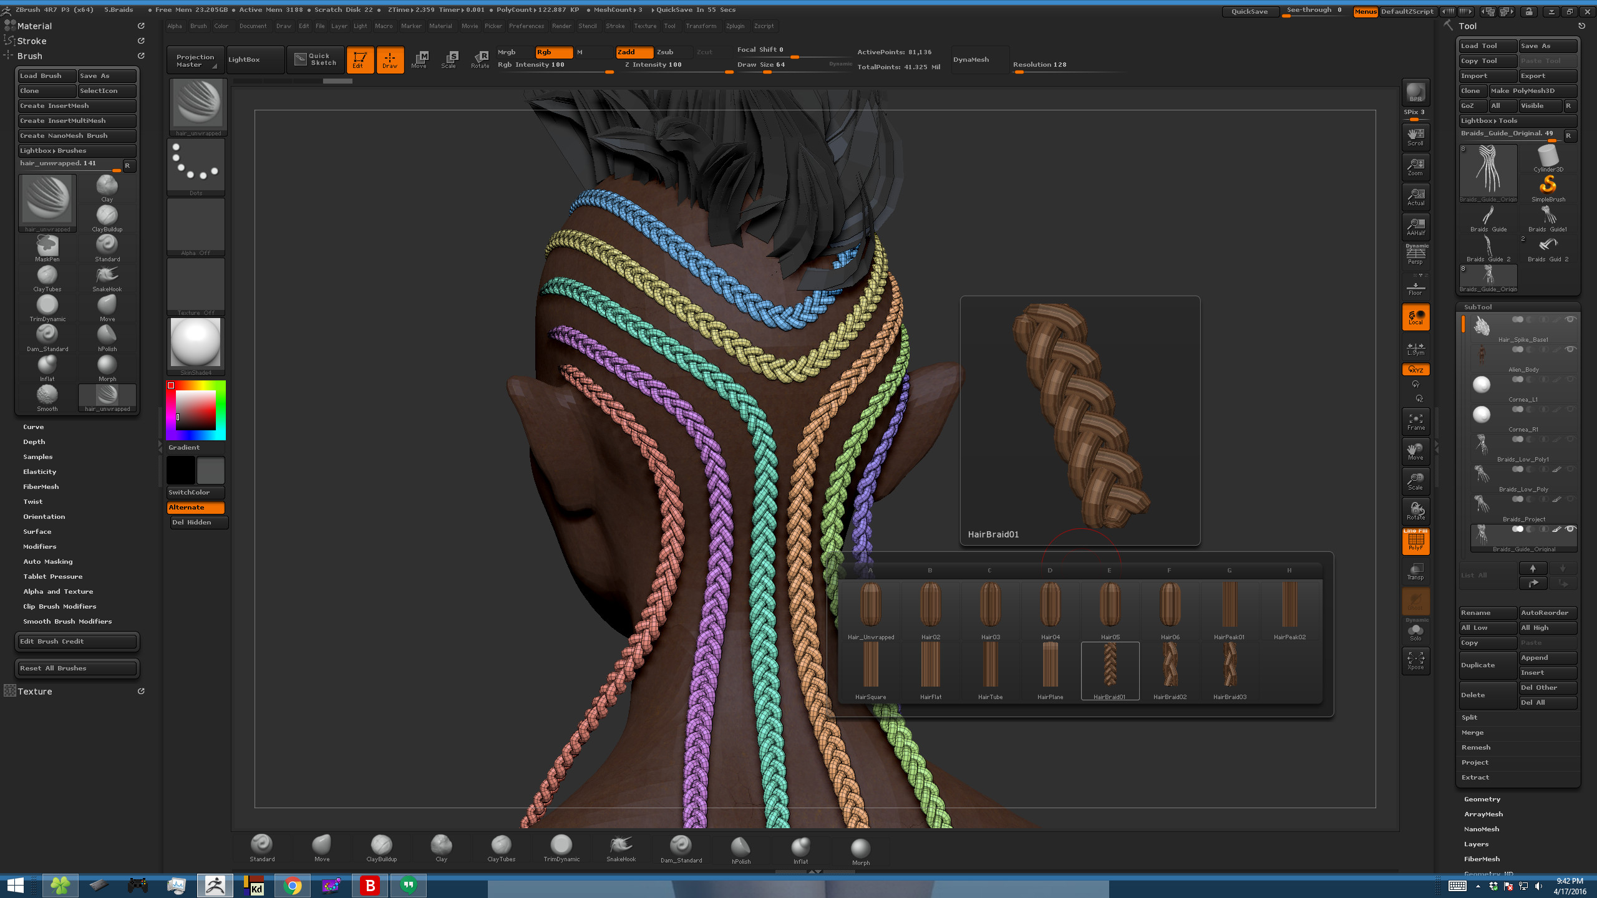Click the Reset All Brushes button
The image size is (1597, 898).
[76, 669]
